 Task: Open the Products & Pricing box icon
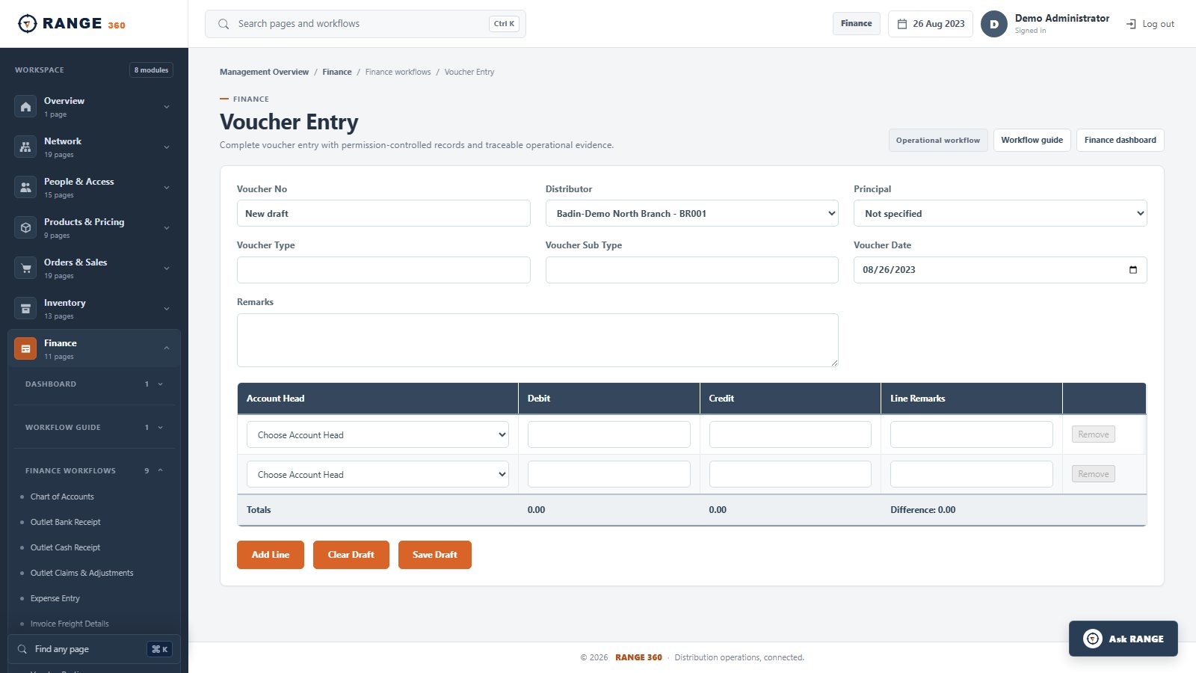[25, 228]
